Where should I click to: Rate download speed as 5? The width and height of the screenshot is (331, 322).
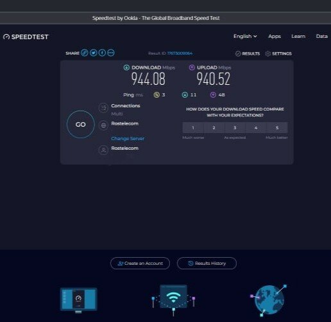pyautogui.click(x=277, y=128)
